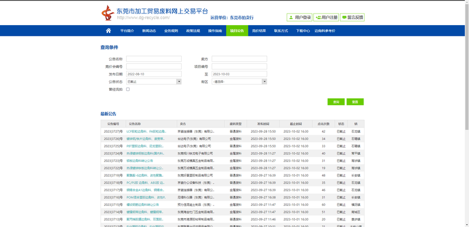This screenshot has width=469, height=227.
Task: Focus the 竞价会编号 input field
Action: [x=154, y=66]
